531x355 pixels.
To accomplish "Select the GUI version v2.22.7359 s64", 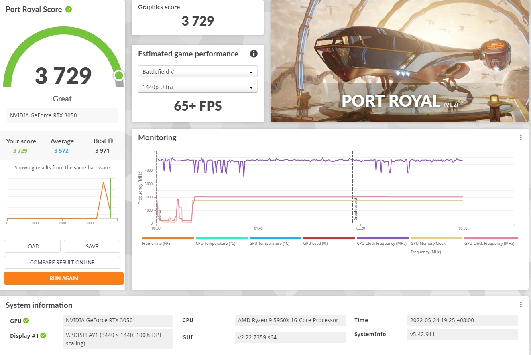I will 290,337.
